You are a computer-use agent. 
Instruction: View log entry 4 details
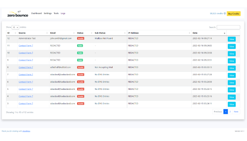(232, 97)
